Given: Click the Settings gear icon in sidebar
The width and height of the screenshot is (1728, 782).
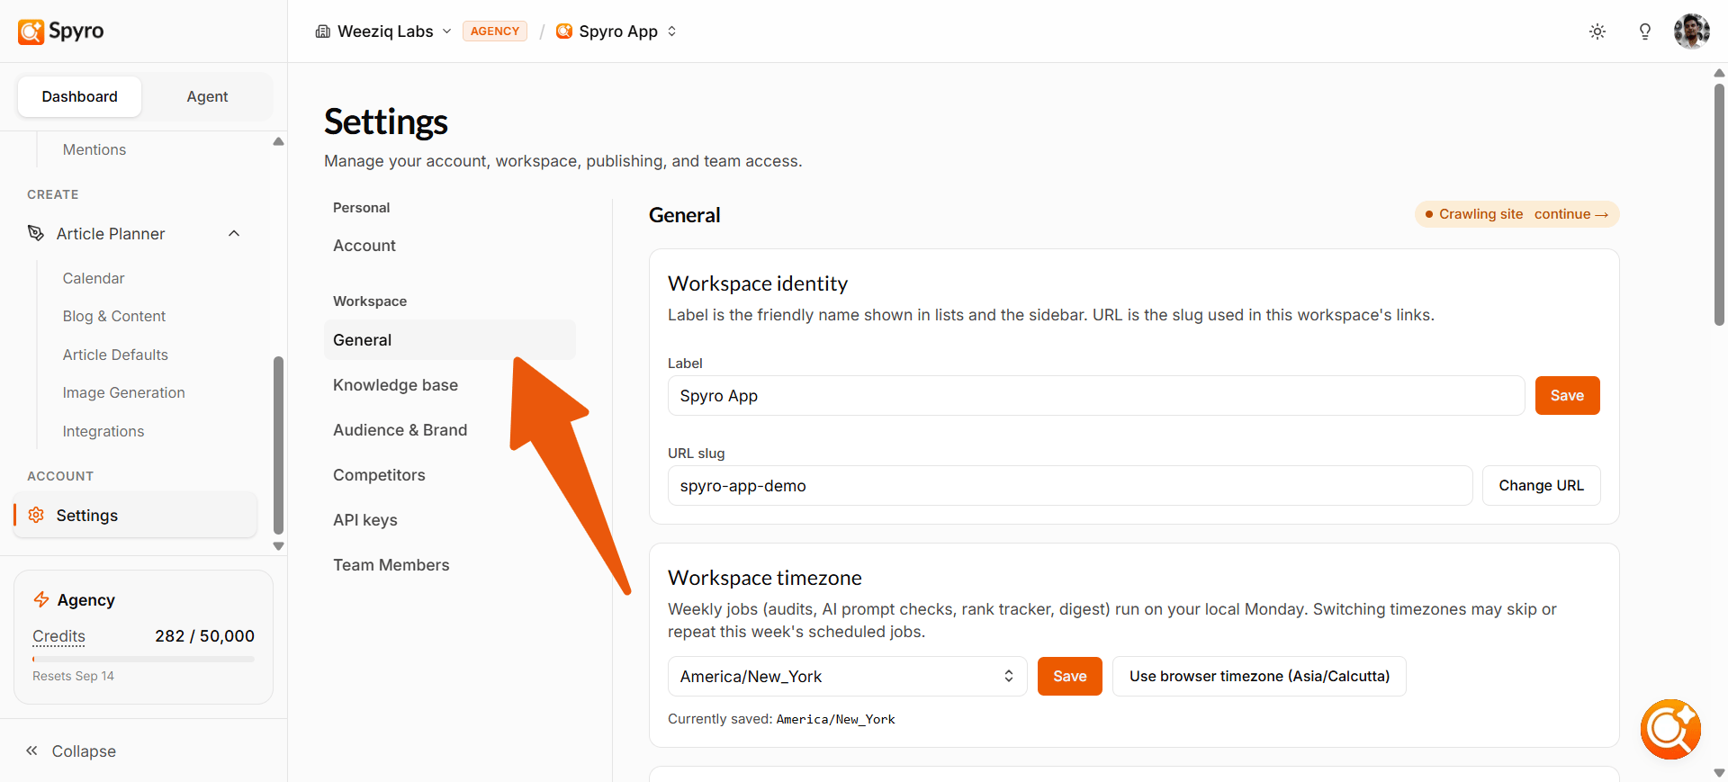Looking at the screenshot, I should 36,515.
